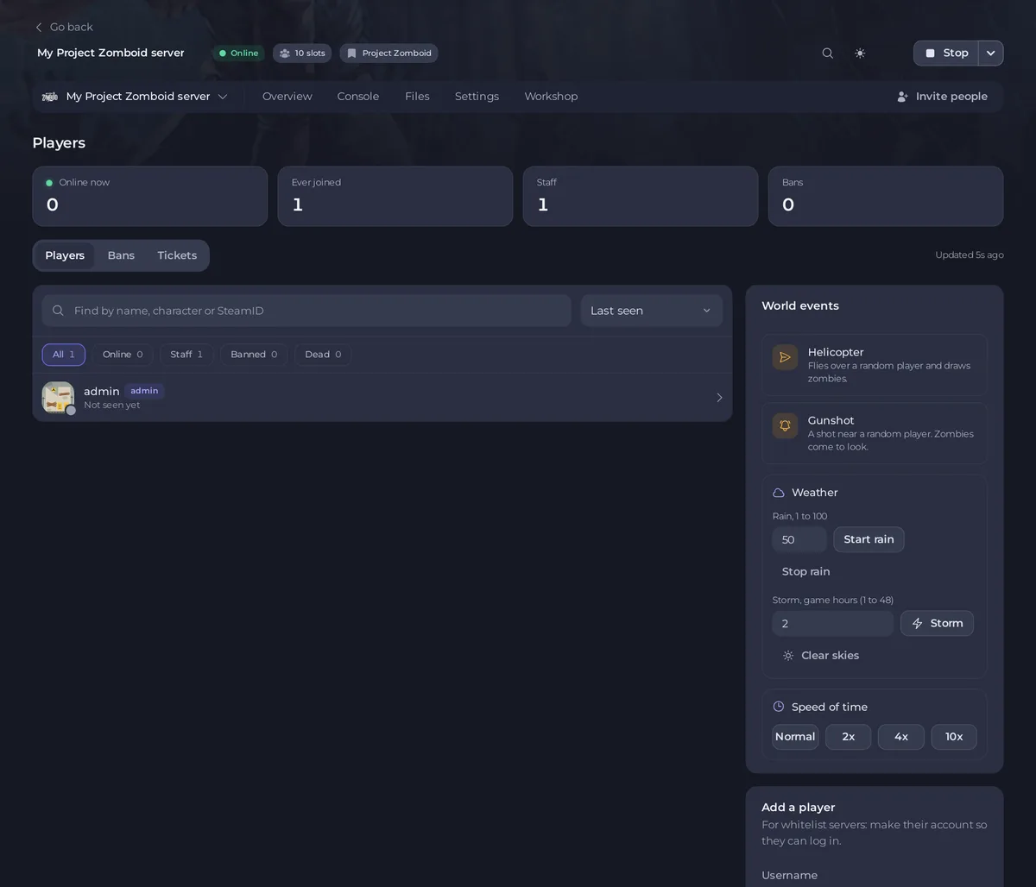Filter players by Online chip
Image resolution: width=1036 pixels, height=887 pixels.
[123, 355]
